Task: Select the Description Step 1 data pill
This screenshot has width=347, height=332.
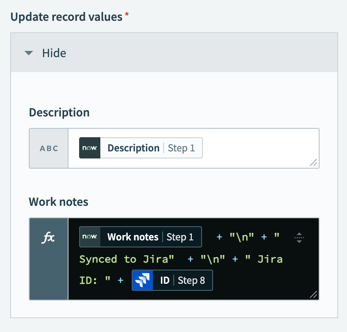Action: (x=141, y=148)
